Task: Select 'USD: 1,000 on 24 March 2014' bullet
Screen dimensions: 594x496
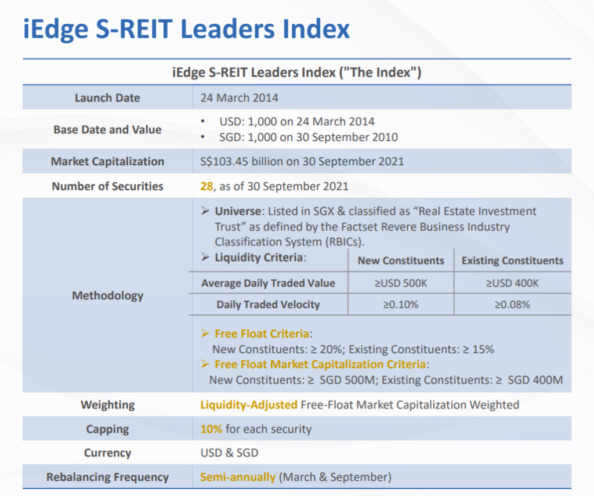Action: tap(296, 122)
